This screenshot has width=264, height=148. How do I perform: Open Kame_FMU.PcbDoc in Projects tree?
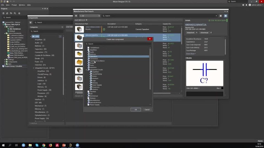coord(16,53)
